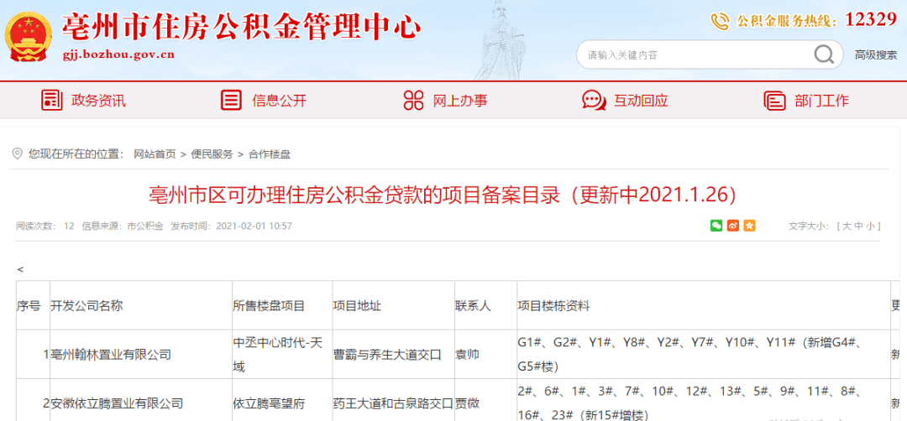The image size is (907, 421).
Task: Click the 项目地址 column header
Action: click(x=358, y=305)
